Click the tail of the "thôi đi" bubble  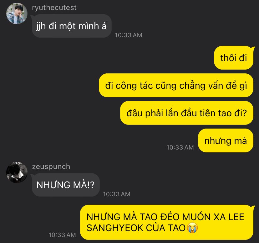tap(253, 48)
